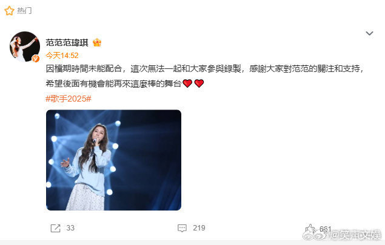Viewport: 385px width, 245px height.
Task: Click the first red heart emoji
Action: click(x=187, y=83)
